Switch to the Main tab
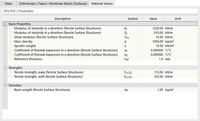The height and width of the screenshot is (121, 200). click(8, 4)
